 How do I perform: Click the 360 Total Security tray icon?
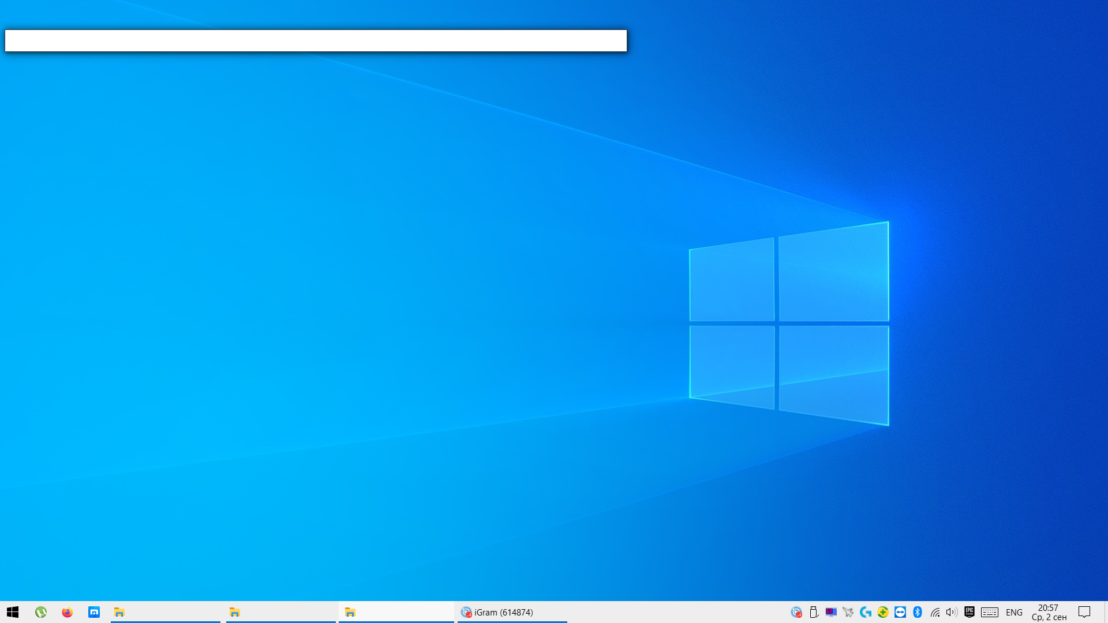pos(883,612)
